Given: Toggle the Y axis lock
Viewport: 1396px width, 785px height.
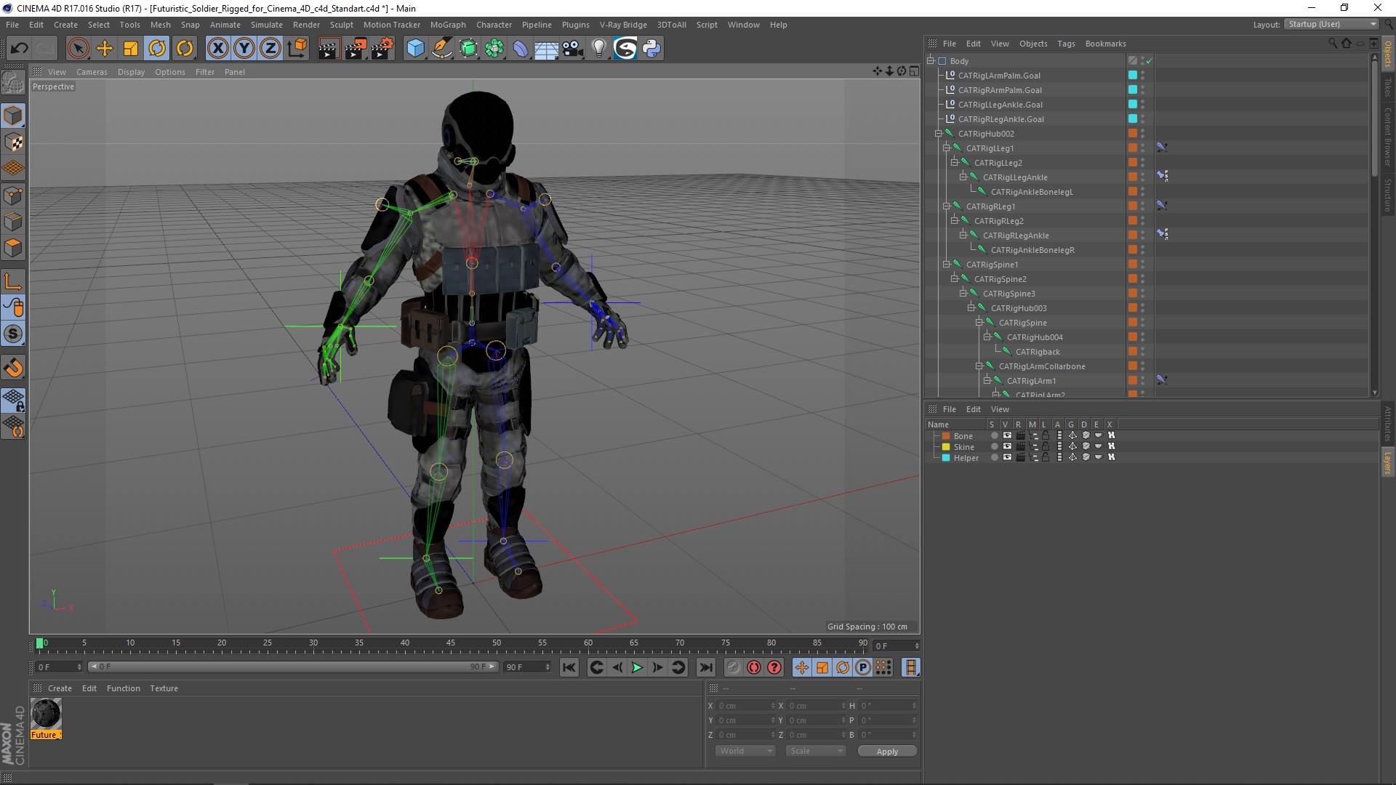Looking at the screenshot, I should point(244,49).
